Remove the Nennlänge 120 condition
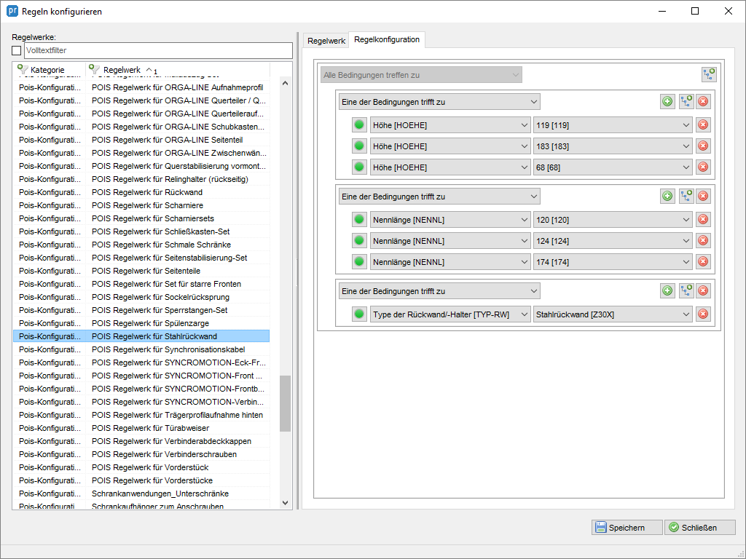 tap(703, 220)
